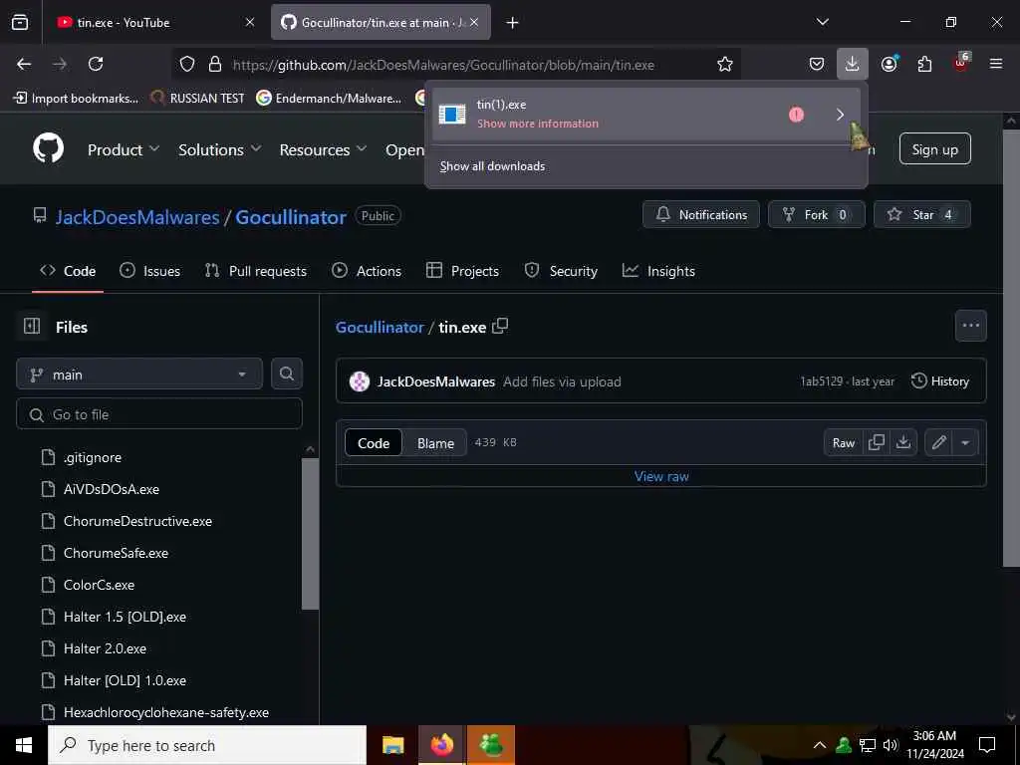
Task: Fork the repository with Fork button
Action: pyautogui.click(x=817, y=215)
